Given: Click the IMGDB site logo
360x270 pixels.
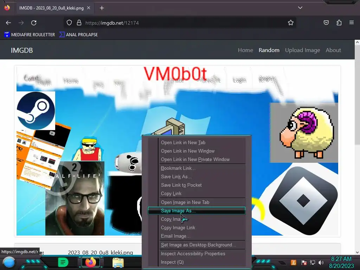Looking at the screenshot, I should 22,50.
